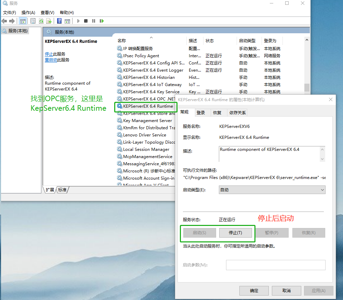Maximize the 服务 window
The image size is (343, 300).
click(287, 3)
